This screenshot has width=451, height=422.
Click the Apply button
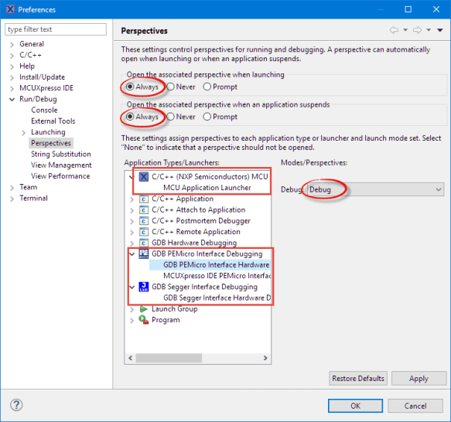click(x=419, y=378)
